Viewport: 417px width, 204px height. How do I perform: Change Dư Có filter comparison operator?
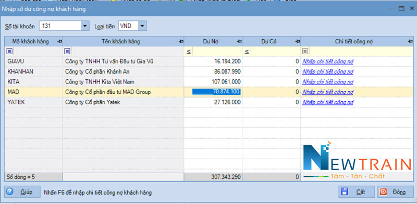pyautogui.click(x=247, y=52)
